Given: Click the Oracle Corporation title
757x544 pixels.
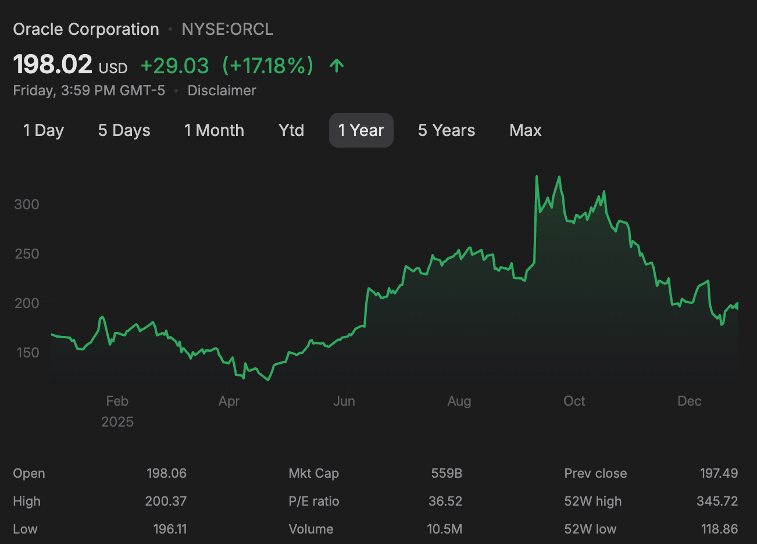Looking at the screenshot, I should coord(86,29).
